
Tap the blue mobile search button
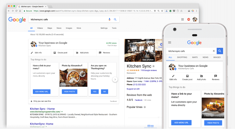pos(220,51)
